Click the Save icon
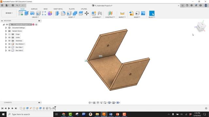 pos(13,6)
